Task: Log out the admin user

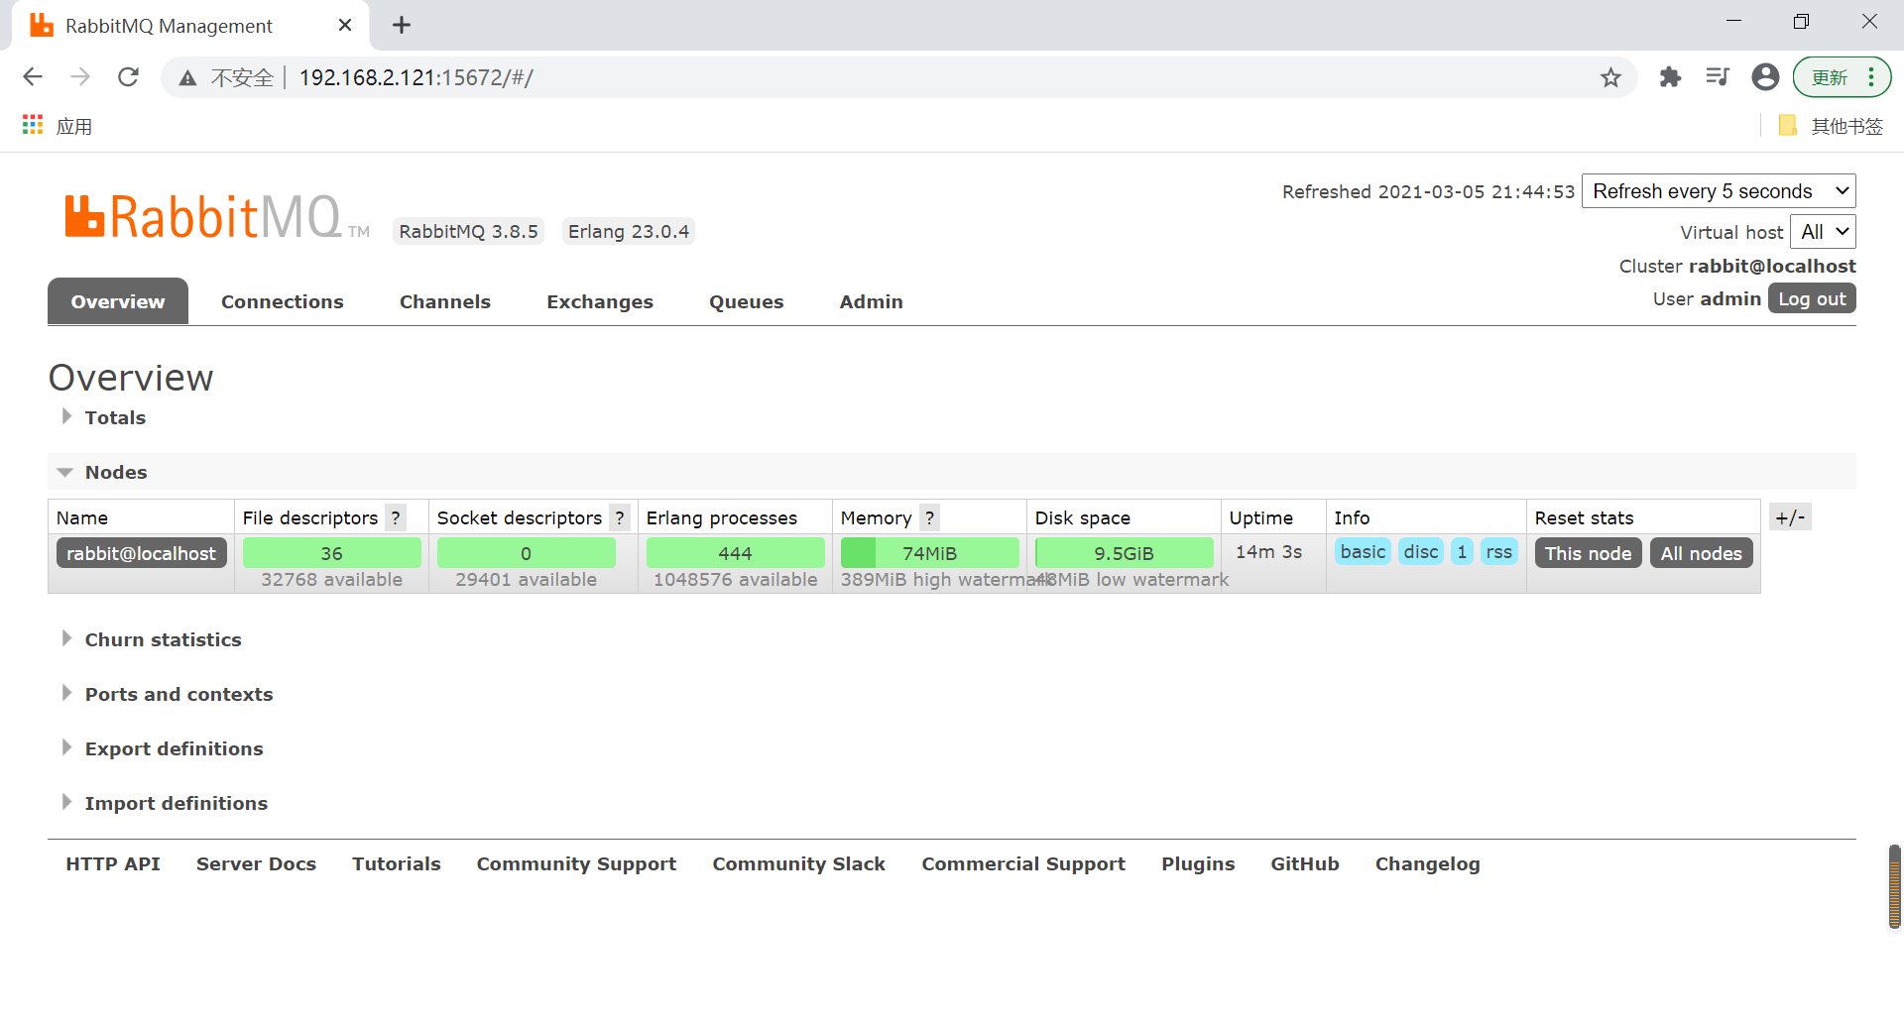Action: (1812, 298)
